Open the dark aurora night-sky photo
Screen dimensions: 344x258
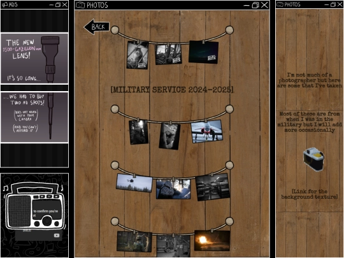coord(203,52)
